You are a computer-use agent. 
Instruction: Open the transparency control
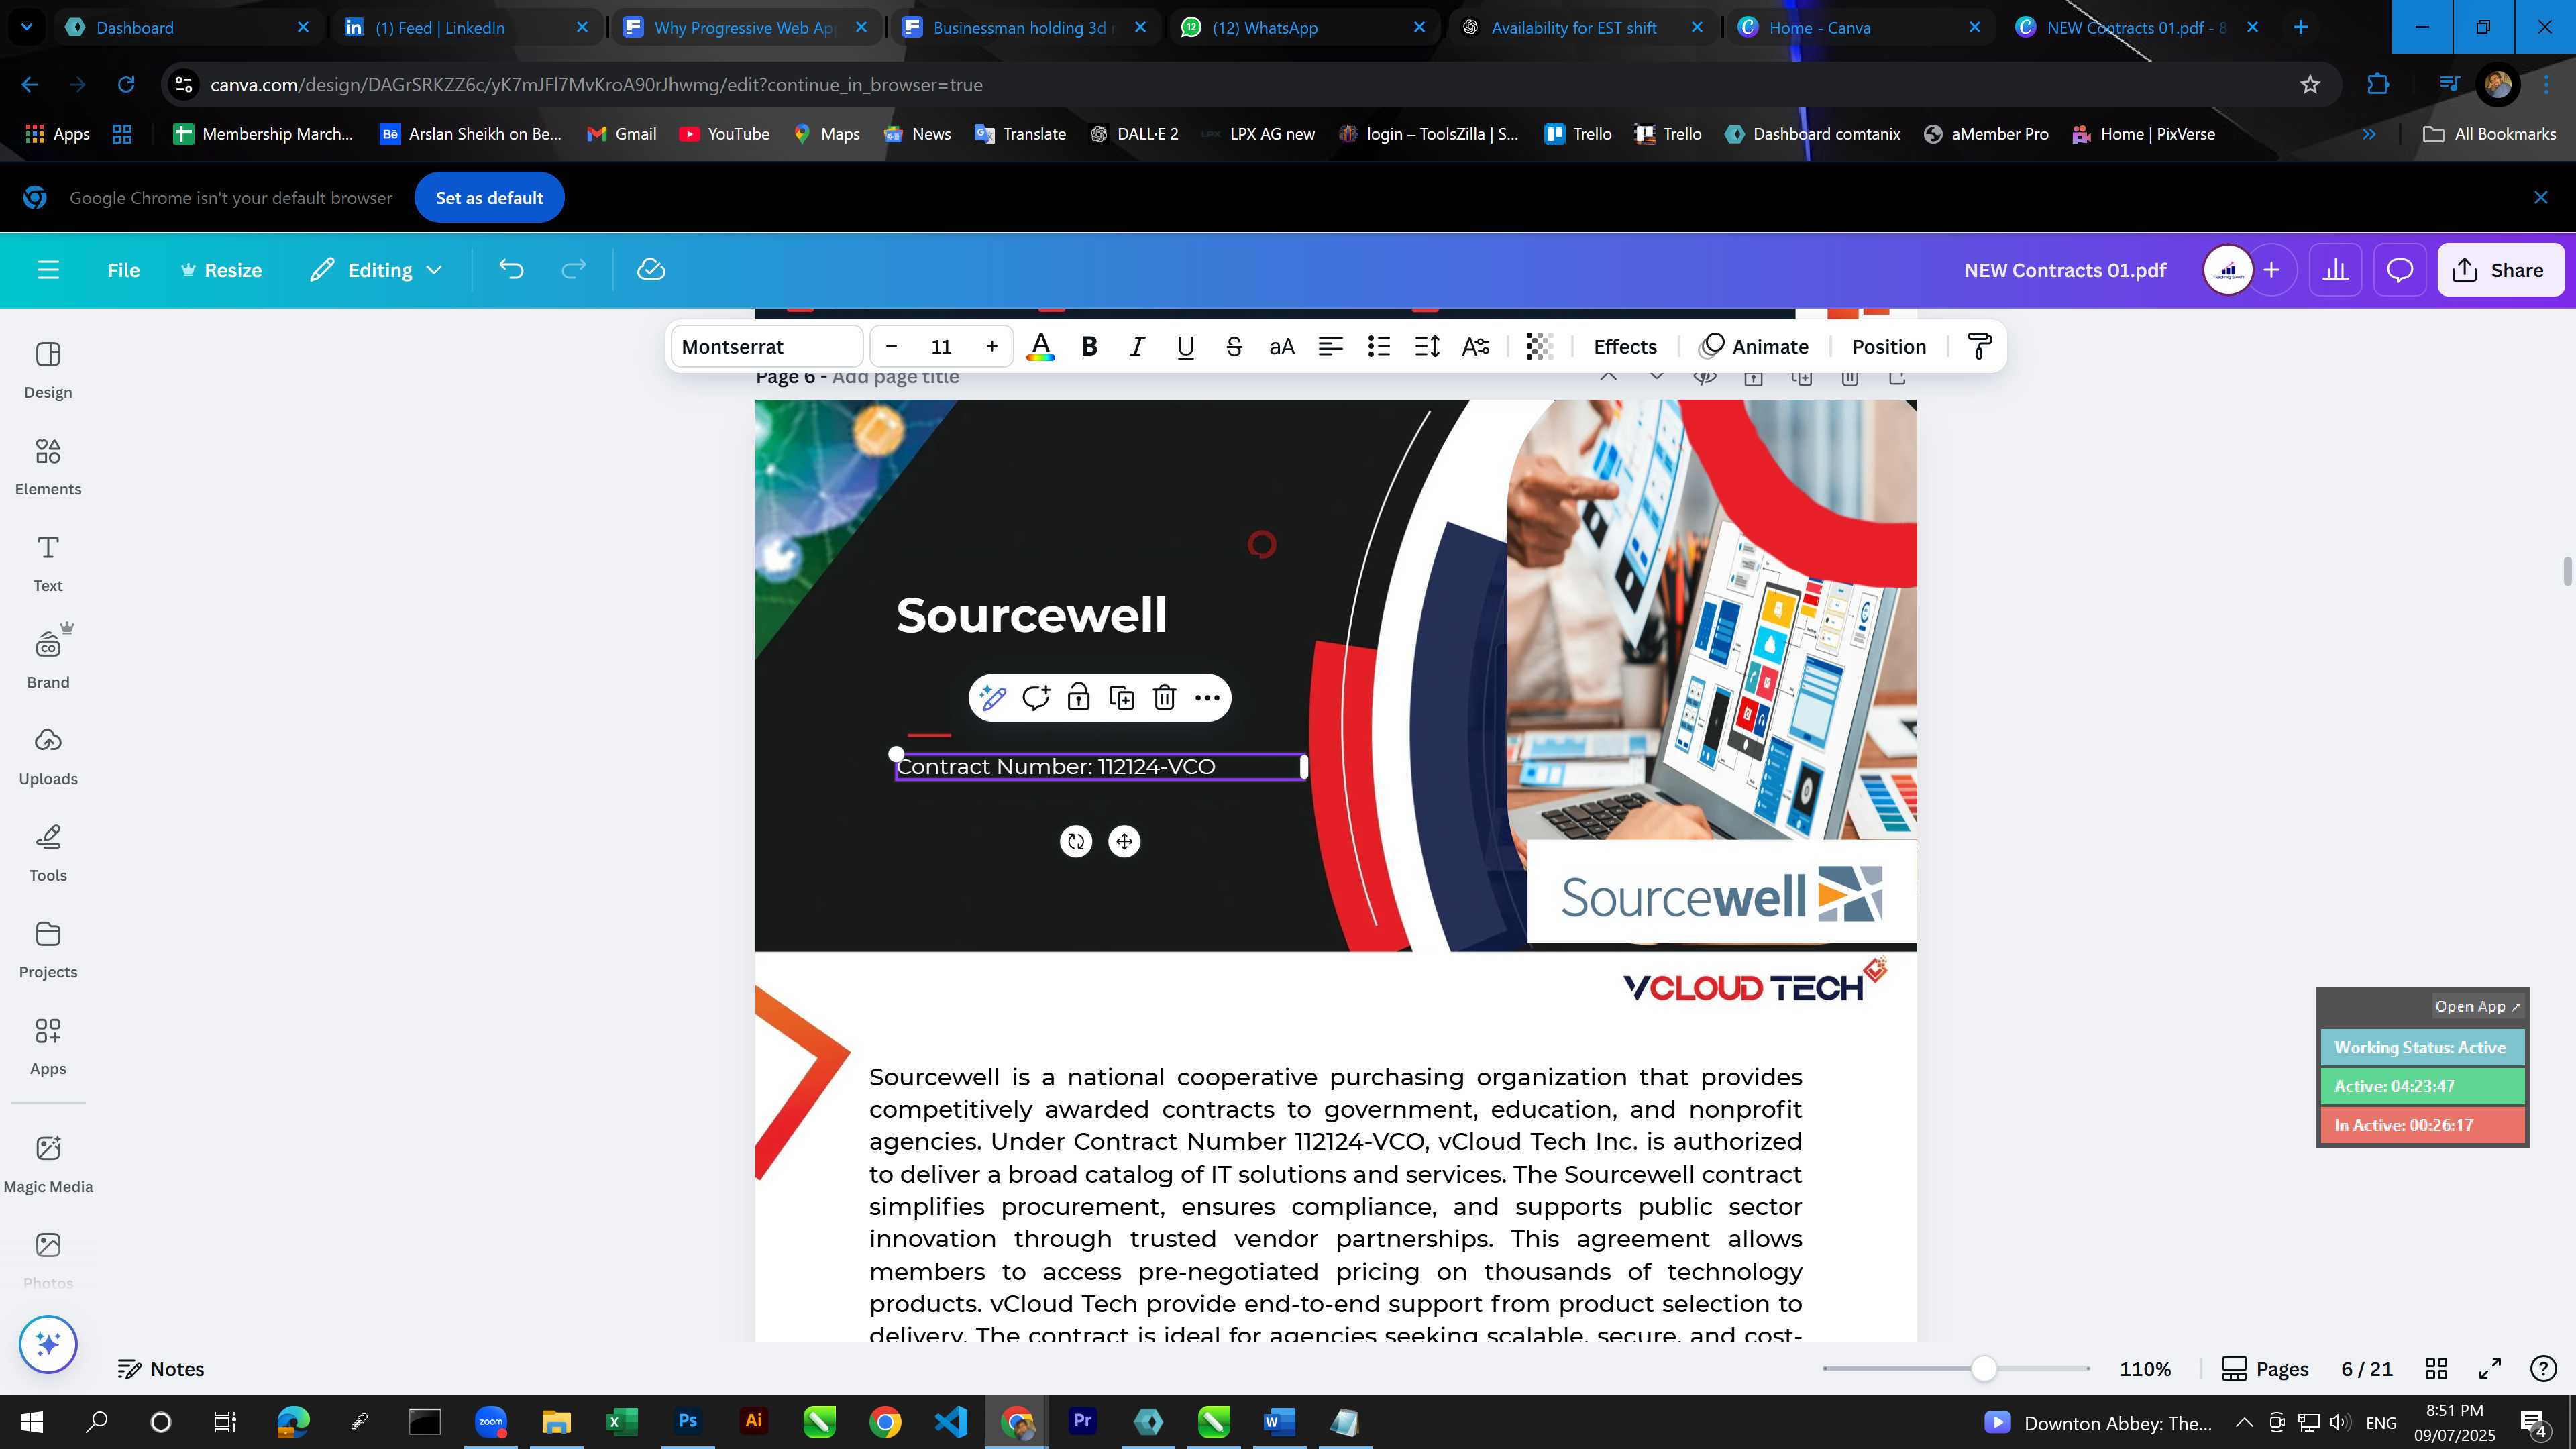[1539, 347]
